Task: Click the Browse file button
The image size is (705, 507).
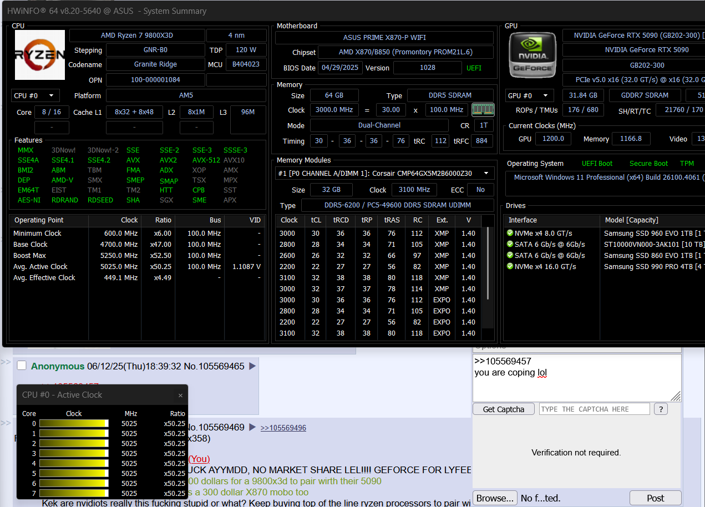Action: click(x=495, y=498)
